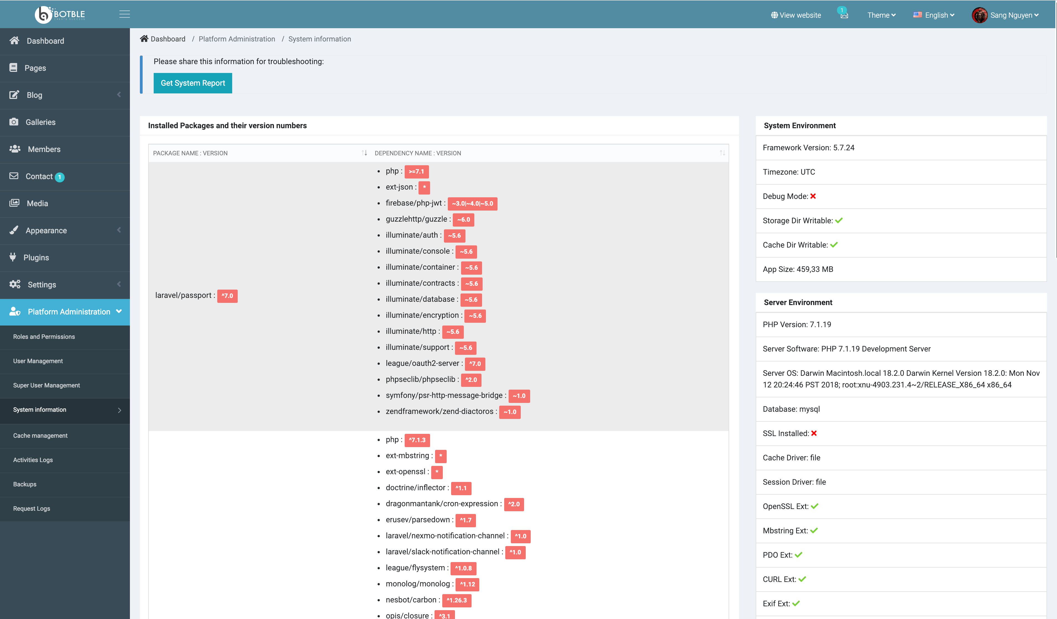Click the Media images icon

14,203
